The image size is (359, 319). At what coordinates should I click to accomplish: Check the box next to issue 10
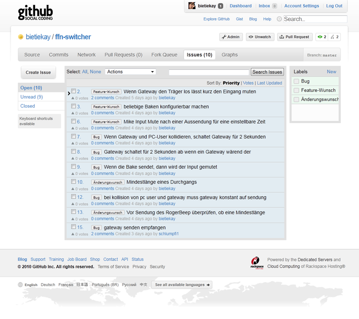tap(74, 182)
